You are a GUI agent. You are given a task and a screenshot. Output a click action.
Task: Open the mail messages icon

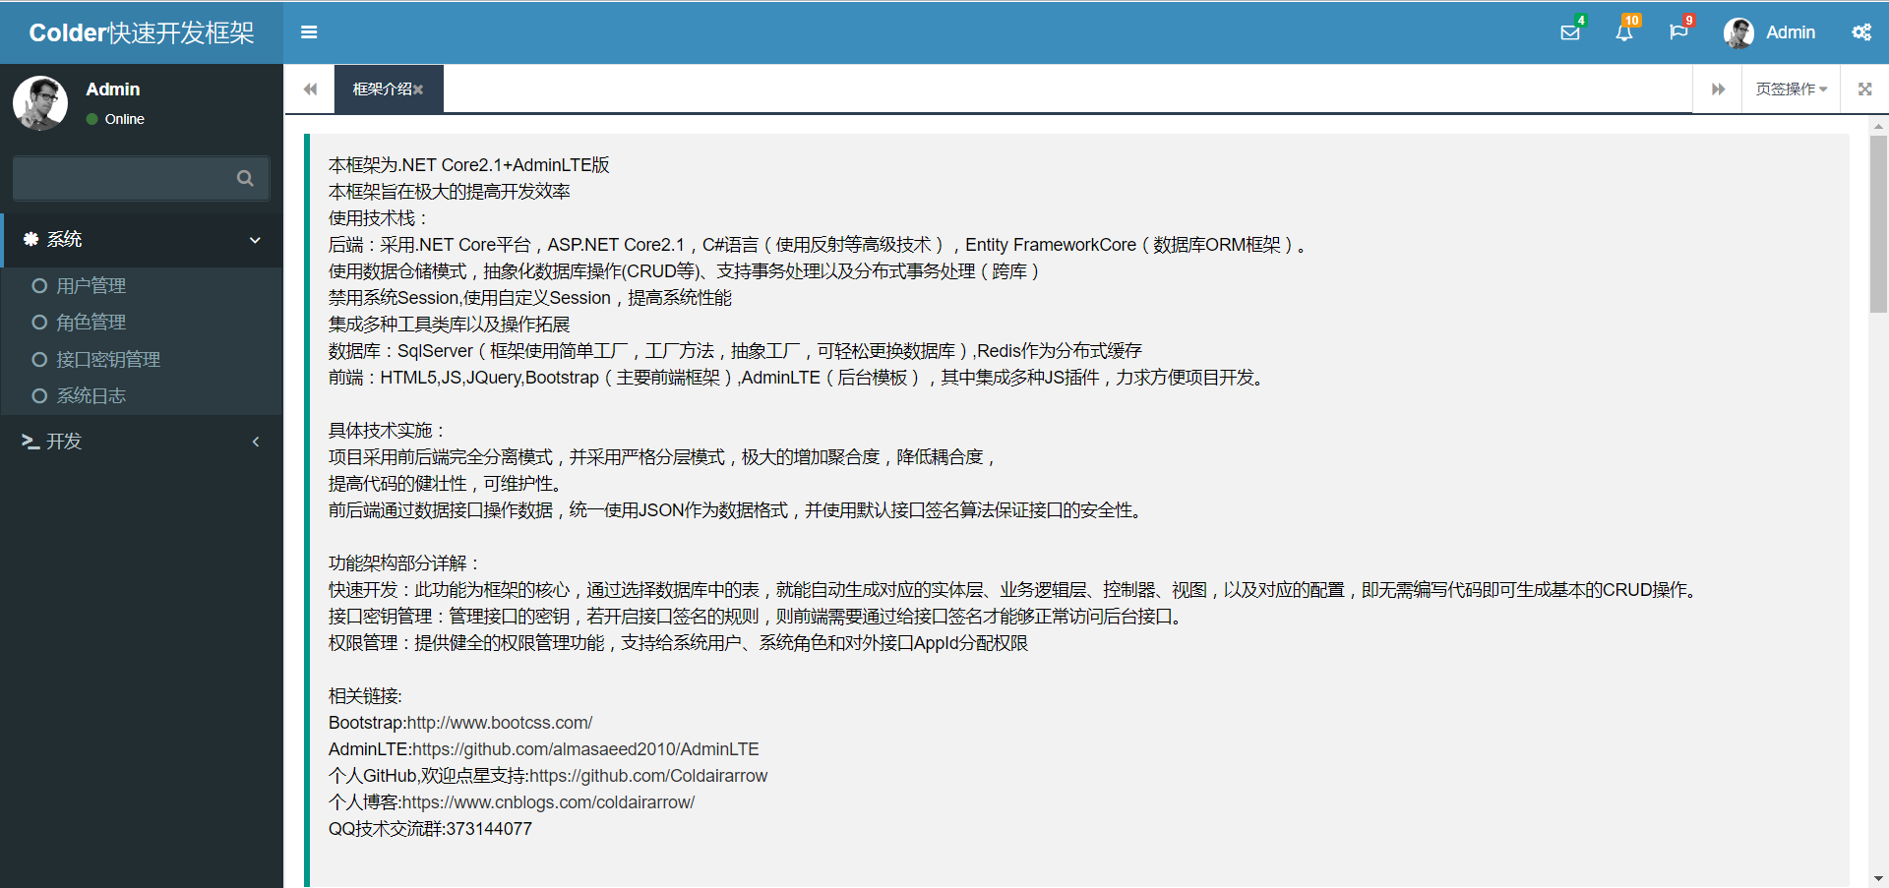click(x=1570, y=32)
